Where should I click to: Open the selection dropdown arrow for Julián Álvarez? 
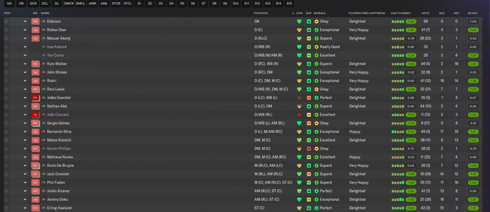[25, 191]
